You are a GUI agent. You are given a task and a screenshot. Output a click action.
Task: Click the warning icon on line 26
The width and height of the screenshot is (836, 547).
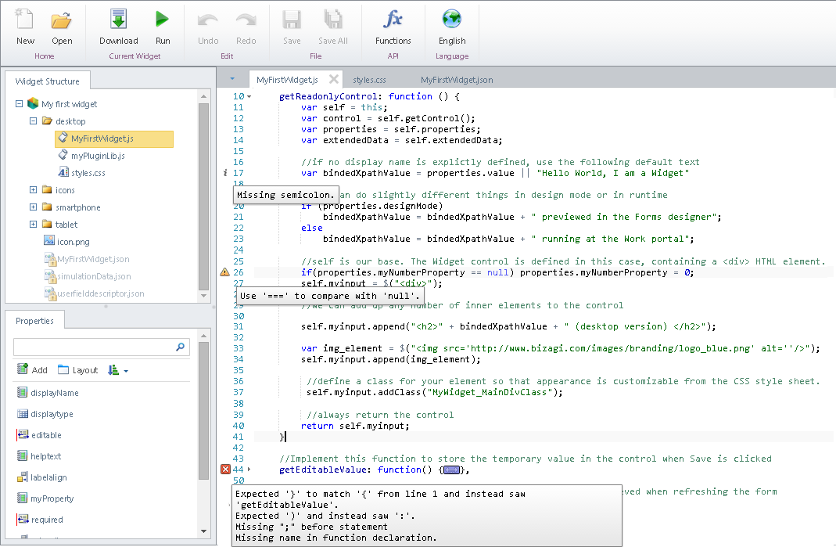[x=225, y=272]
